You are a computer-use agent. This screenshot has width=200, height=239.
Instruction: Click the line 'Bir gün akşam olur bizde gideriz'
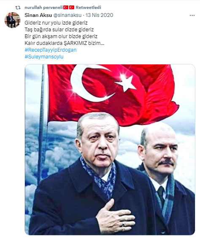coord(61,36)
